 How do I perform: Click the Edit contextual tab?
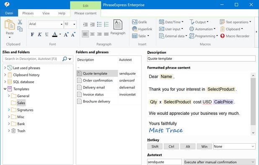coord(85,5)
